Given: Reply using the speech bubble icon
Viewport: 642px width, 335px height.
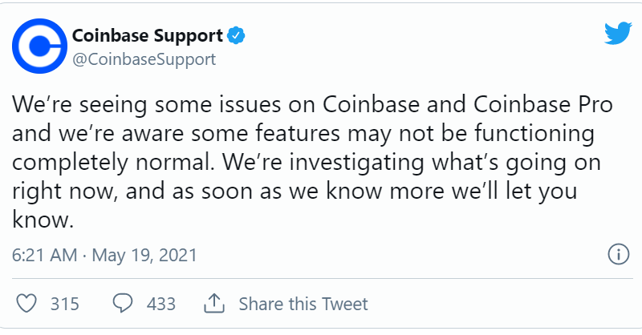Looking at the screenshot, I should click(123, 304).
